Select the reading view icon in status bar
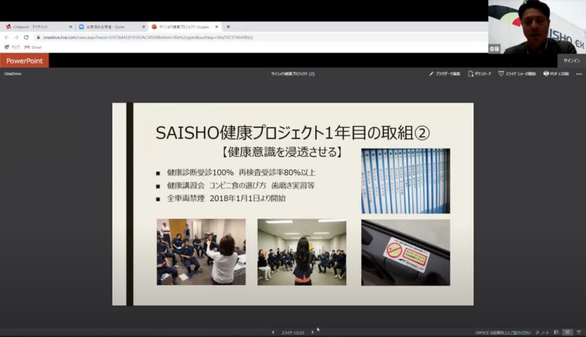Screen dimensions: 586x337 [568, 332]
